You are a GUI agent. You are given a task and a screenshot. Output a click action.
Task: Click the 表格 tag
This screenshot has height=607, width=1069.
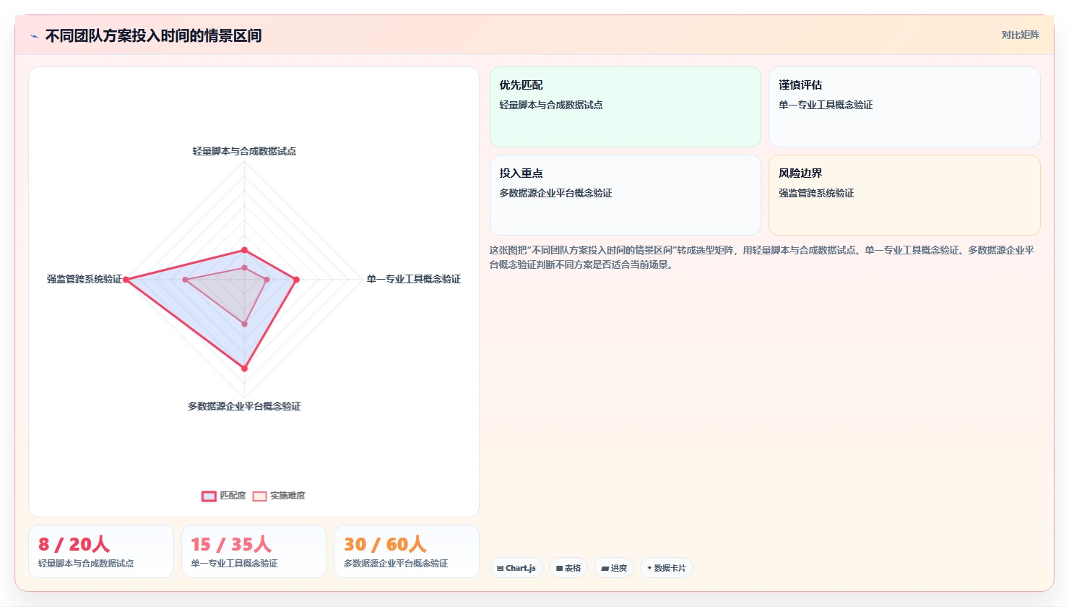[x=568, y=568]
